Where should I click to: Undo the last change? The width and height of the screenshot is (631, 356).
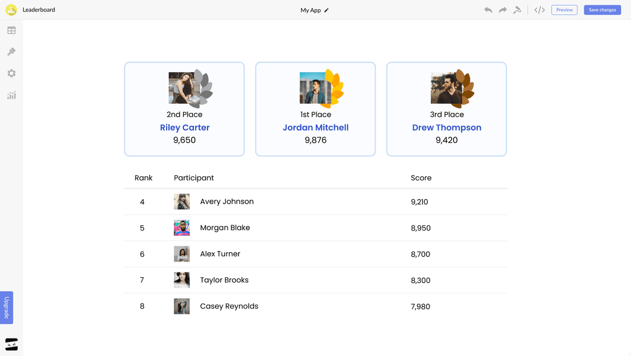click(x=488, y=10)
